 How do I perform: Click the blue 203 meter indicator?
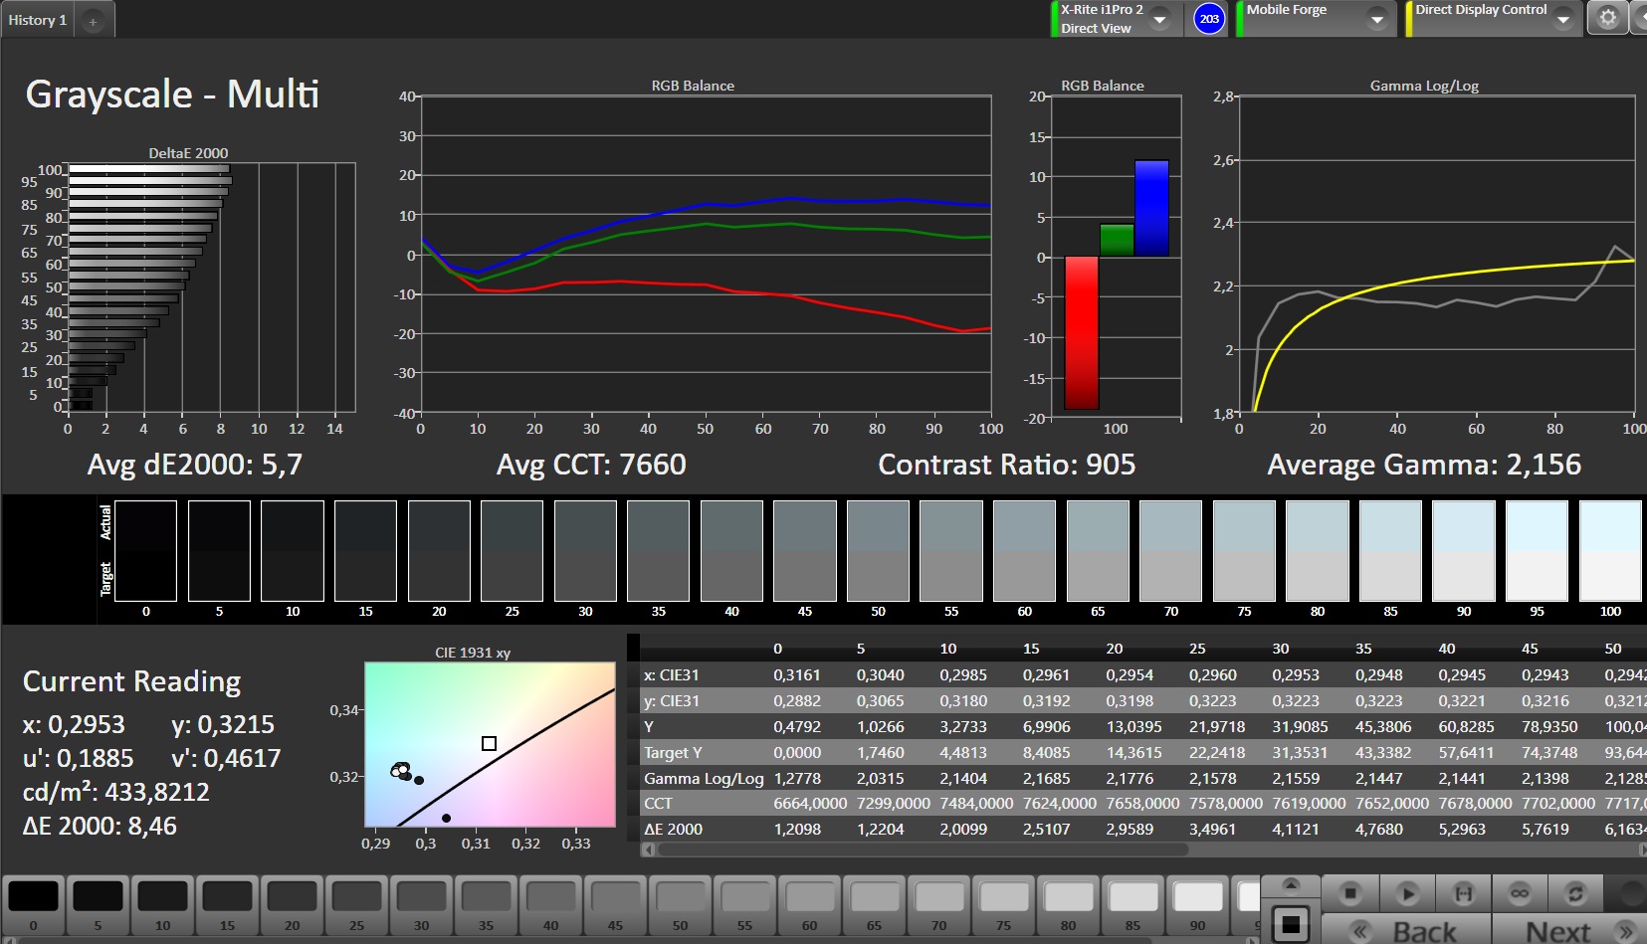click(x=1209, y=18)
